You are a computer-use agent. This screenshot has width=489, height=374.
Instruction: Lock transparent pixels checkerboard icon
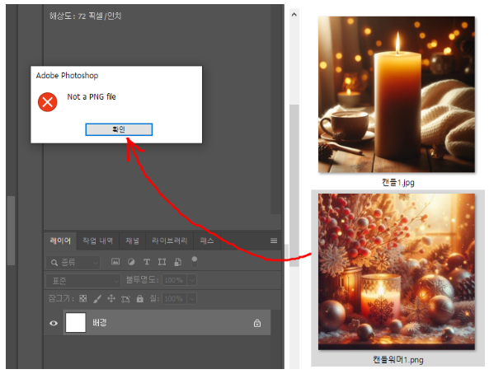(83, 298)
